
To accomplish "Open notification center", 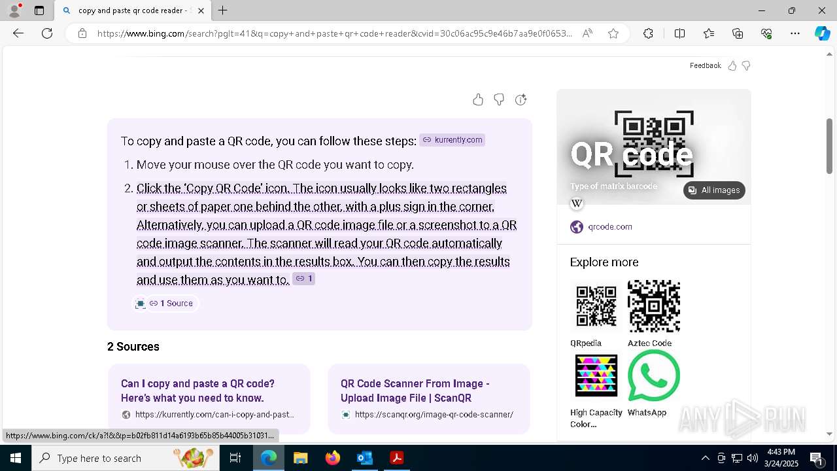I will click(x=817, y=458).
